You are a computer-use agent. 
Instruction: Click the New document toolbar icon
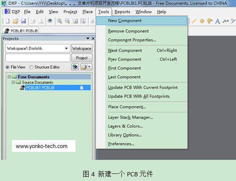point(8,21)
